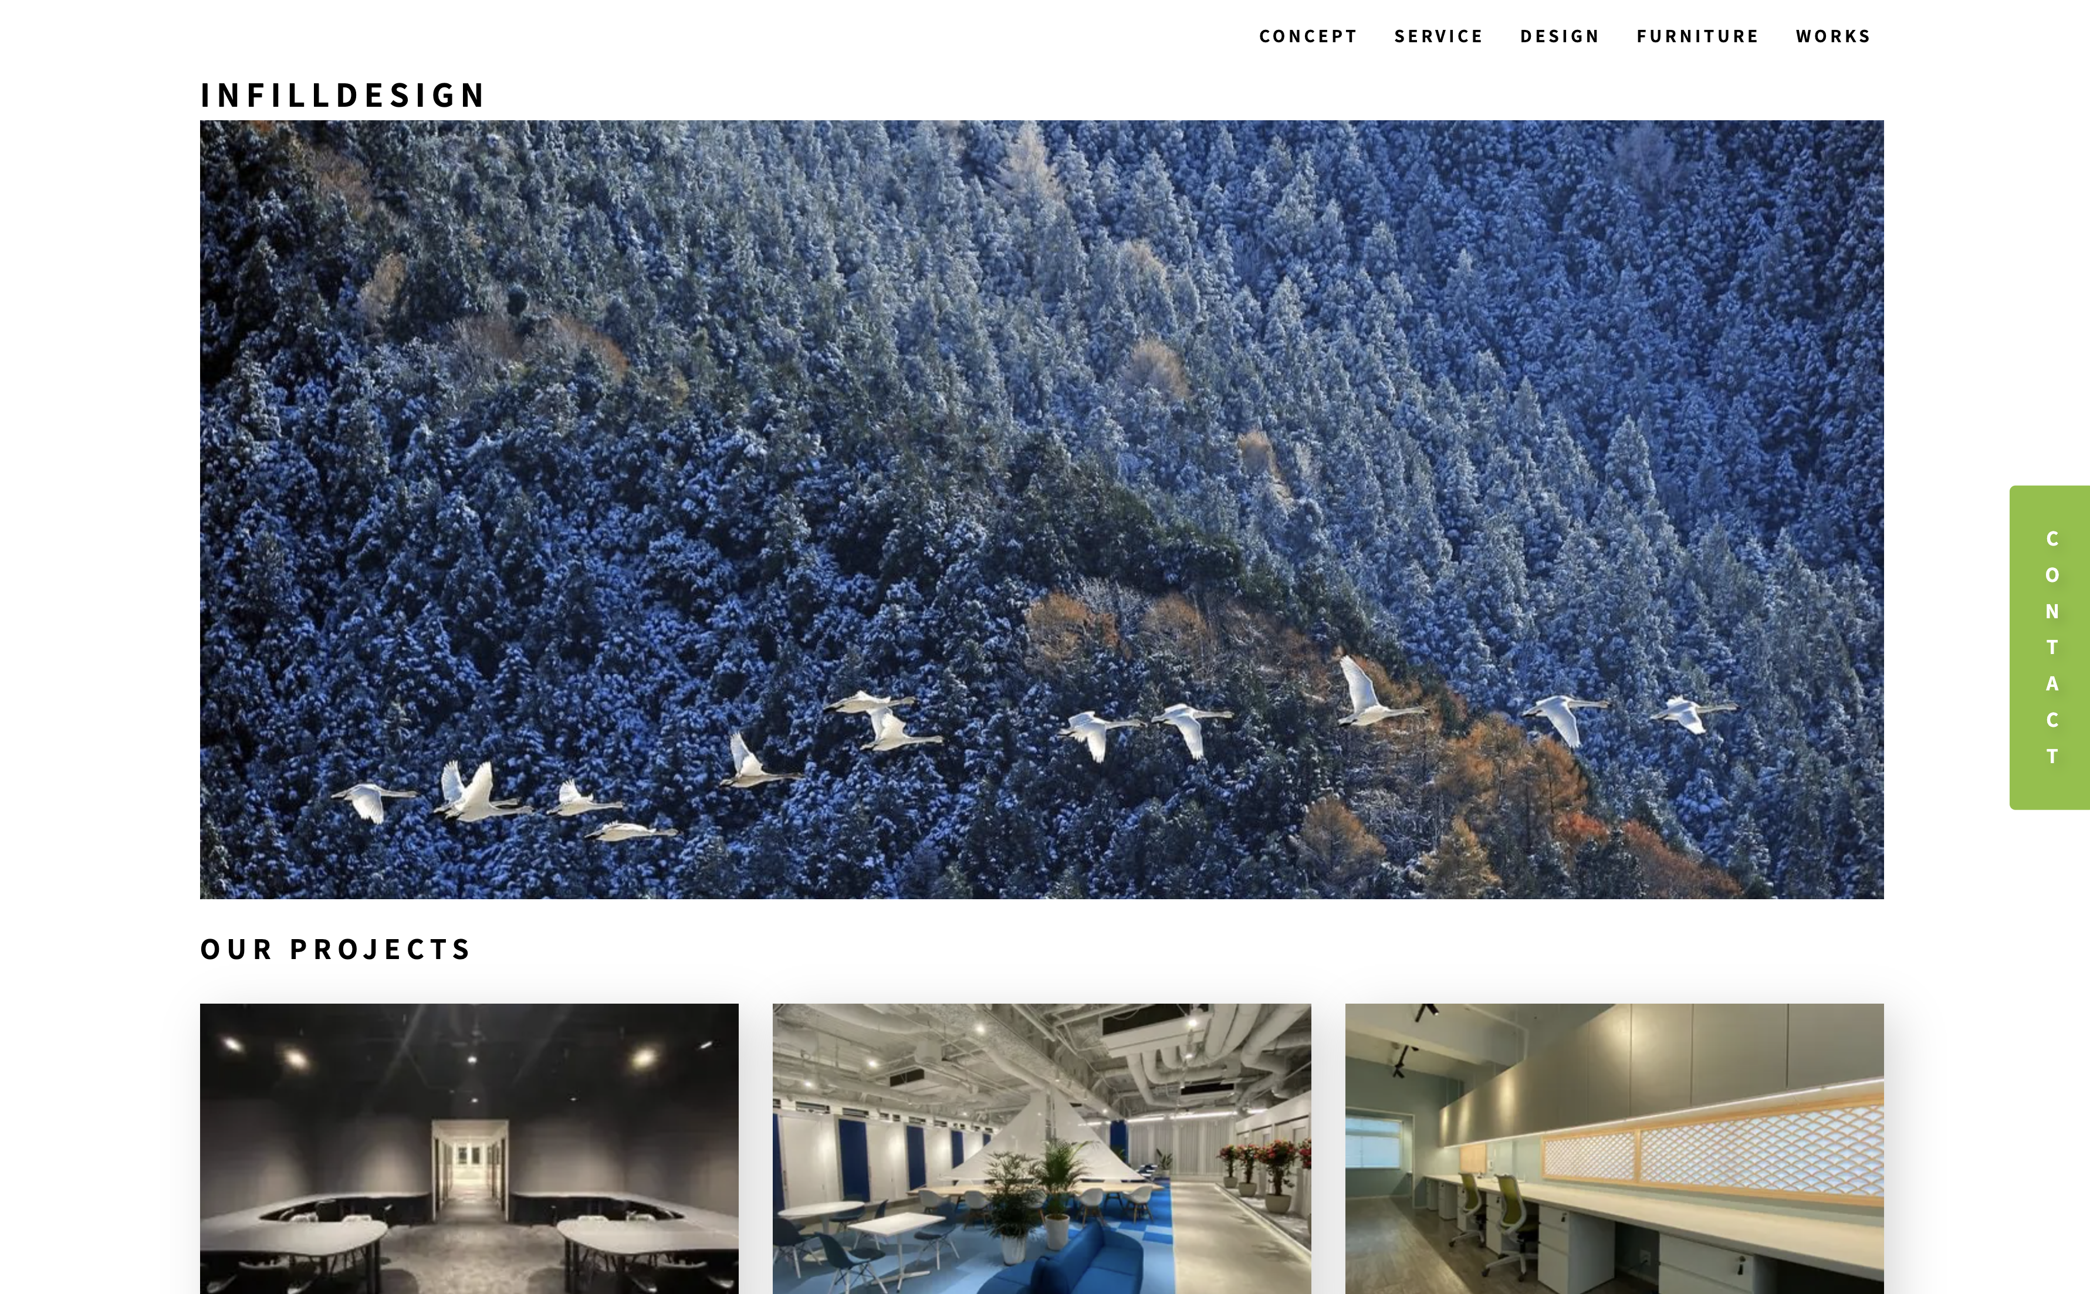This screenshot has height=1294, width=2090.
Task: Open the FURNITURE navigation section
Action: (x=1696, y=35)
